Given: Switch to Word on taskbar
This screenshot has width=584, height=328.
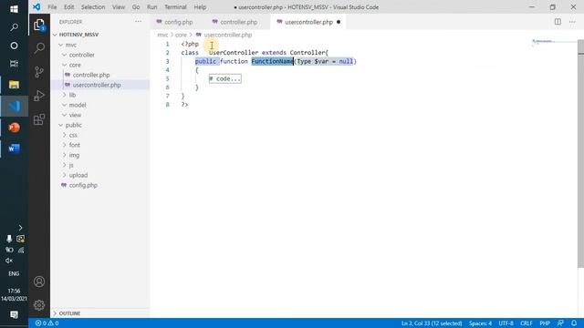Looking at the screenshot, I should click(x=14, y=149).
